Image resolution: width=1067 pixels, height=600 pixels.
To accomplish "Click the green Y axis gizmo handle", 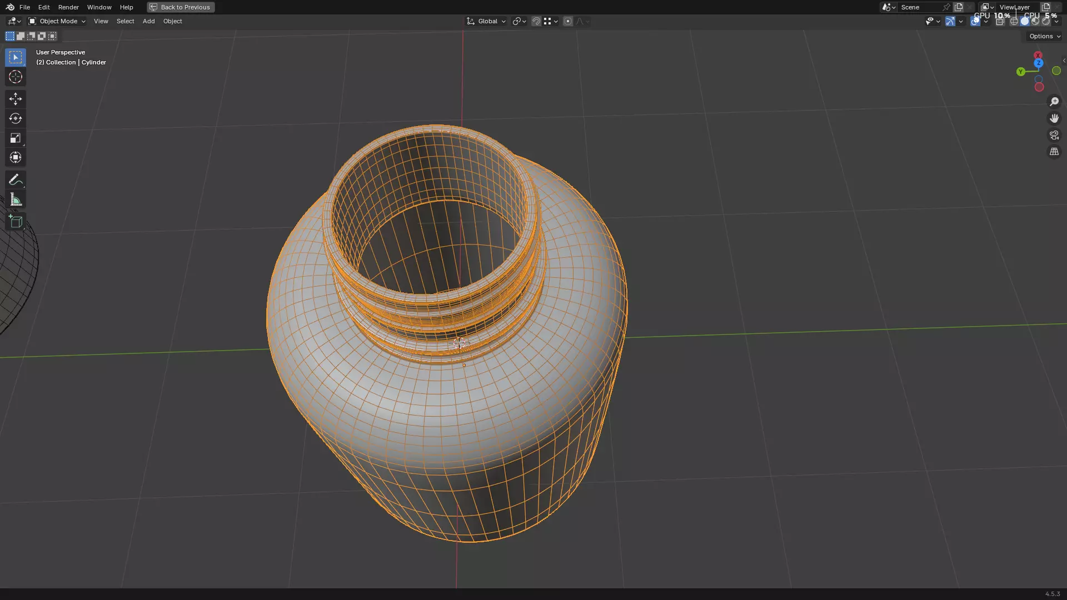I will [1021, 72].
